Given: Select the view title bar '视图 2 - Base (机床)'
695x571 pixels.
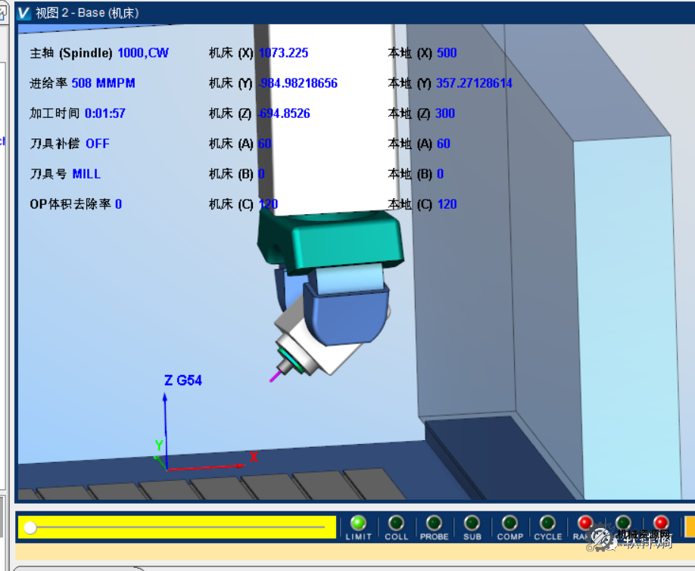Looking at the screenshot, I should (87, 13).
